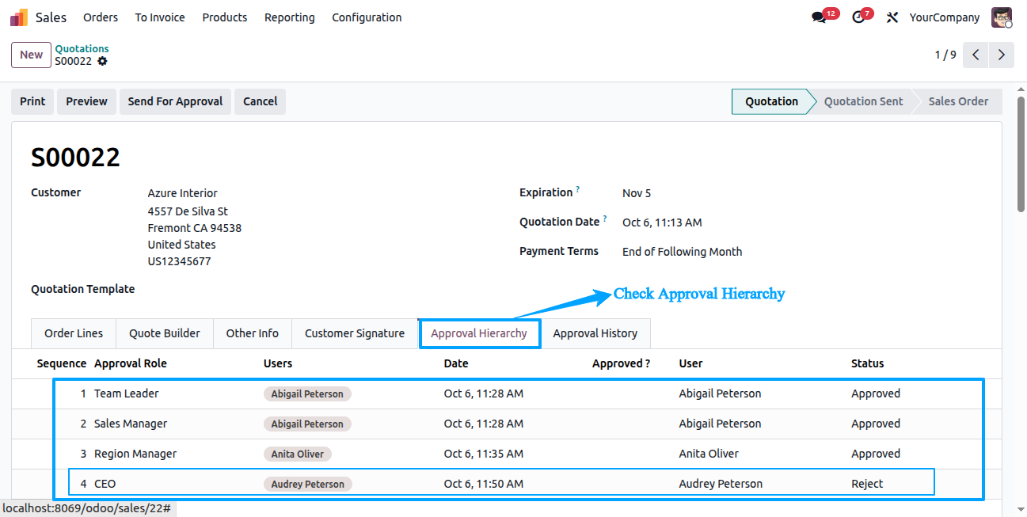1027x517 pixels.
Task: Open the Sales app logo icon
Action: pos(18,17)
